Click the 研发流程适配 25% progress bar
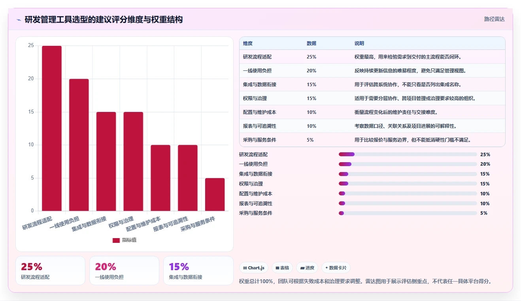521x301 pixels. point(408,154)
